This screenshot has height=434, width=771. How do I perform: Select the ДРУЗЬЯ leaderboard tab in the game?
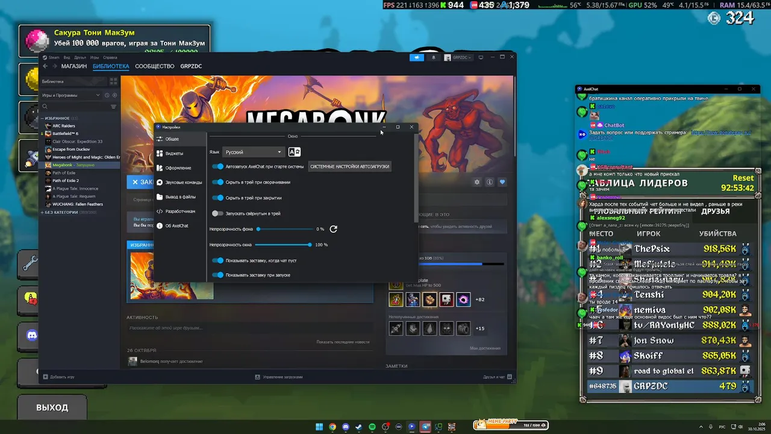click(x=715, y=212)
